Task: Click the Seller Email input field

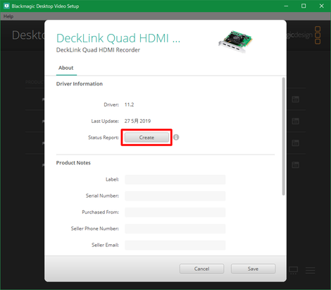Action: coord(175,245)
